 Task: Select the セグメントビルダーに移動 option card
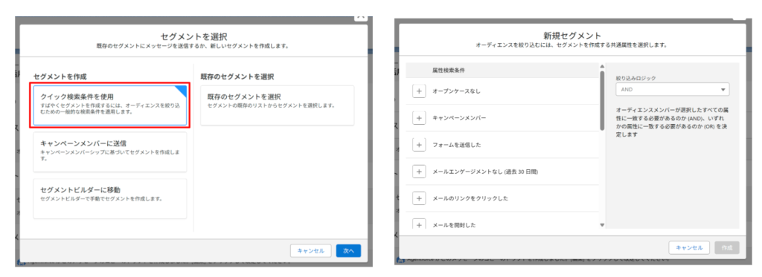pos(110,198)
